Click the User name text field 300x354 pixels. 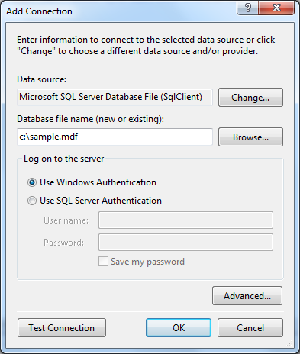coord(185,220)
